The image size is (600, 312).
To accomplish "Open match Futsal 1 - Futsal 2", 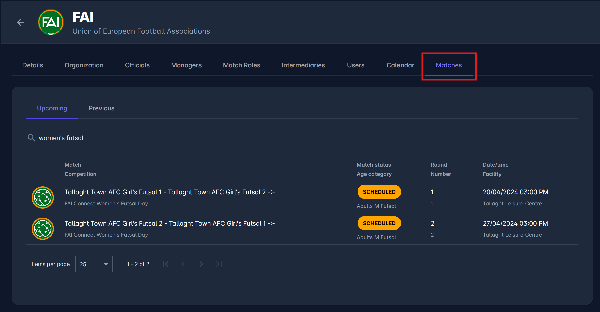I will (x=170, y=192).
